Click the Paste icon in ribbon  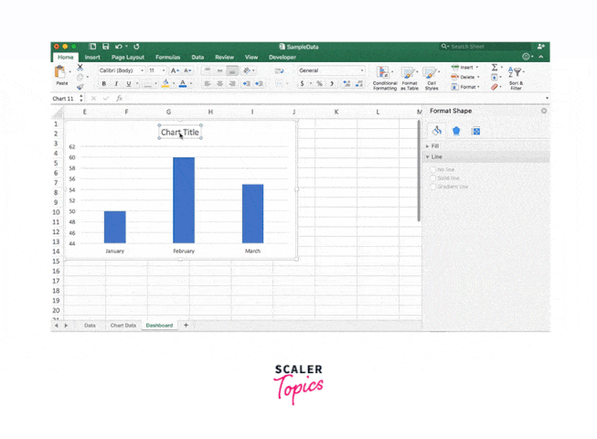pos(61,73)
